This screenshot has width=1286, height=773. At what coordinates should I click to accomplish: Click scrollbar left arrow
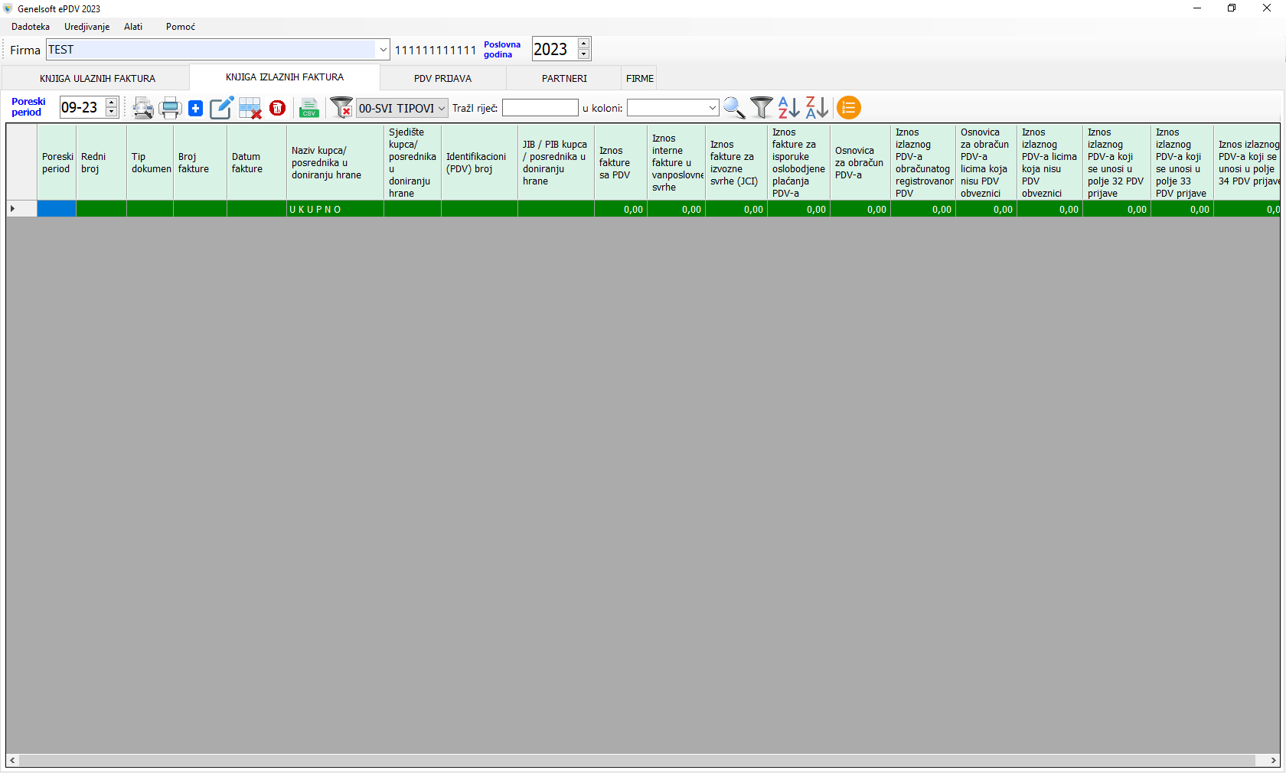point(12,760)
